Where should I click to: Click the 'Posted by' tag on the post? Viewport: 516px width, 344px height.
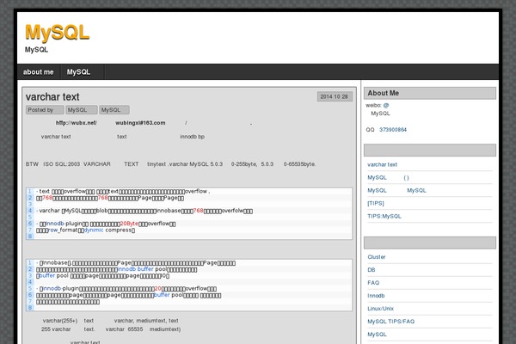coord(45,110)
